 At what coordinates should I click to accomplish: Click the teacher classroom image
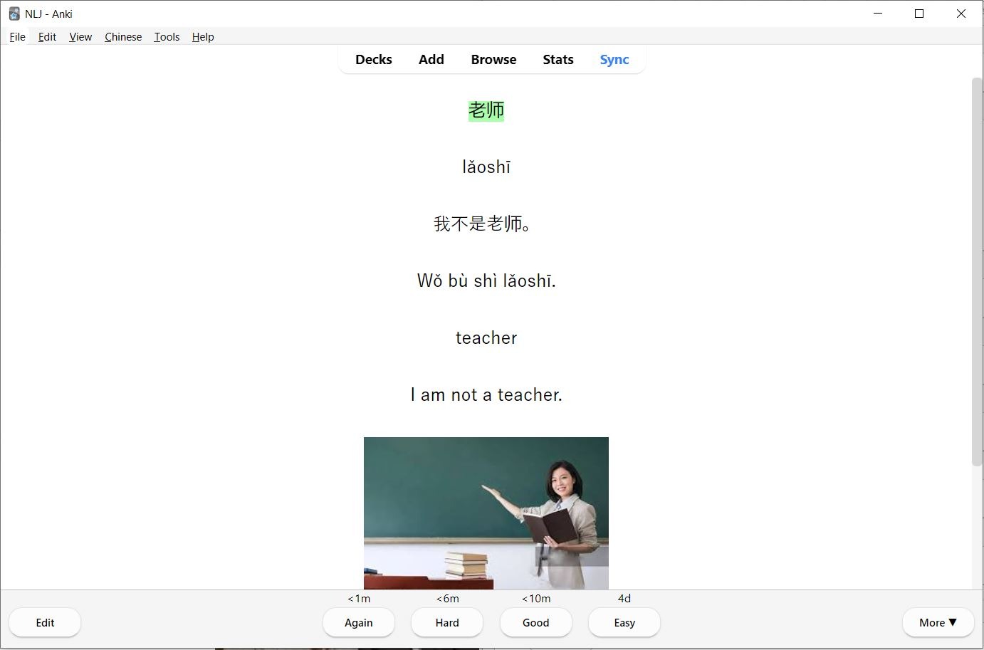(x=486, y=513)
